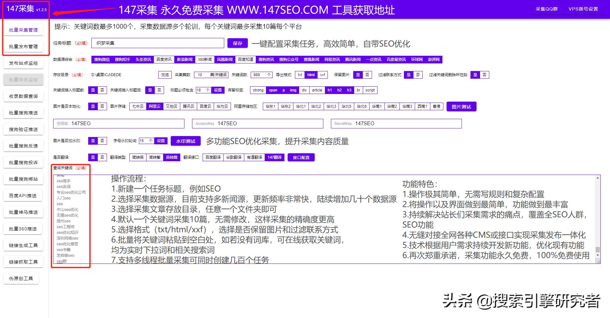Select 批量神马推送
This screenshot has width=610, height=318.
click(23, 212)
